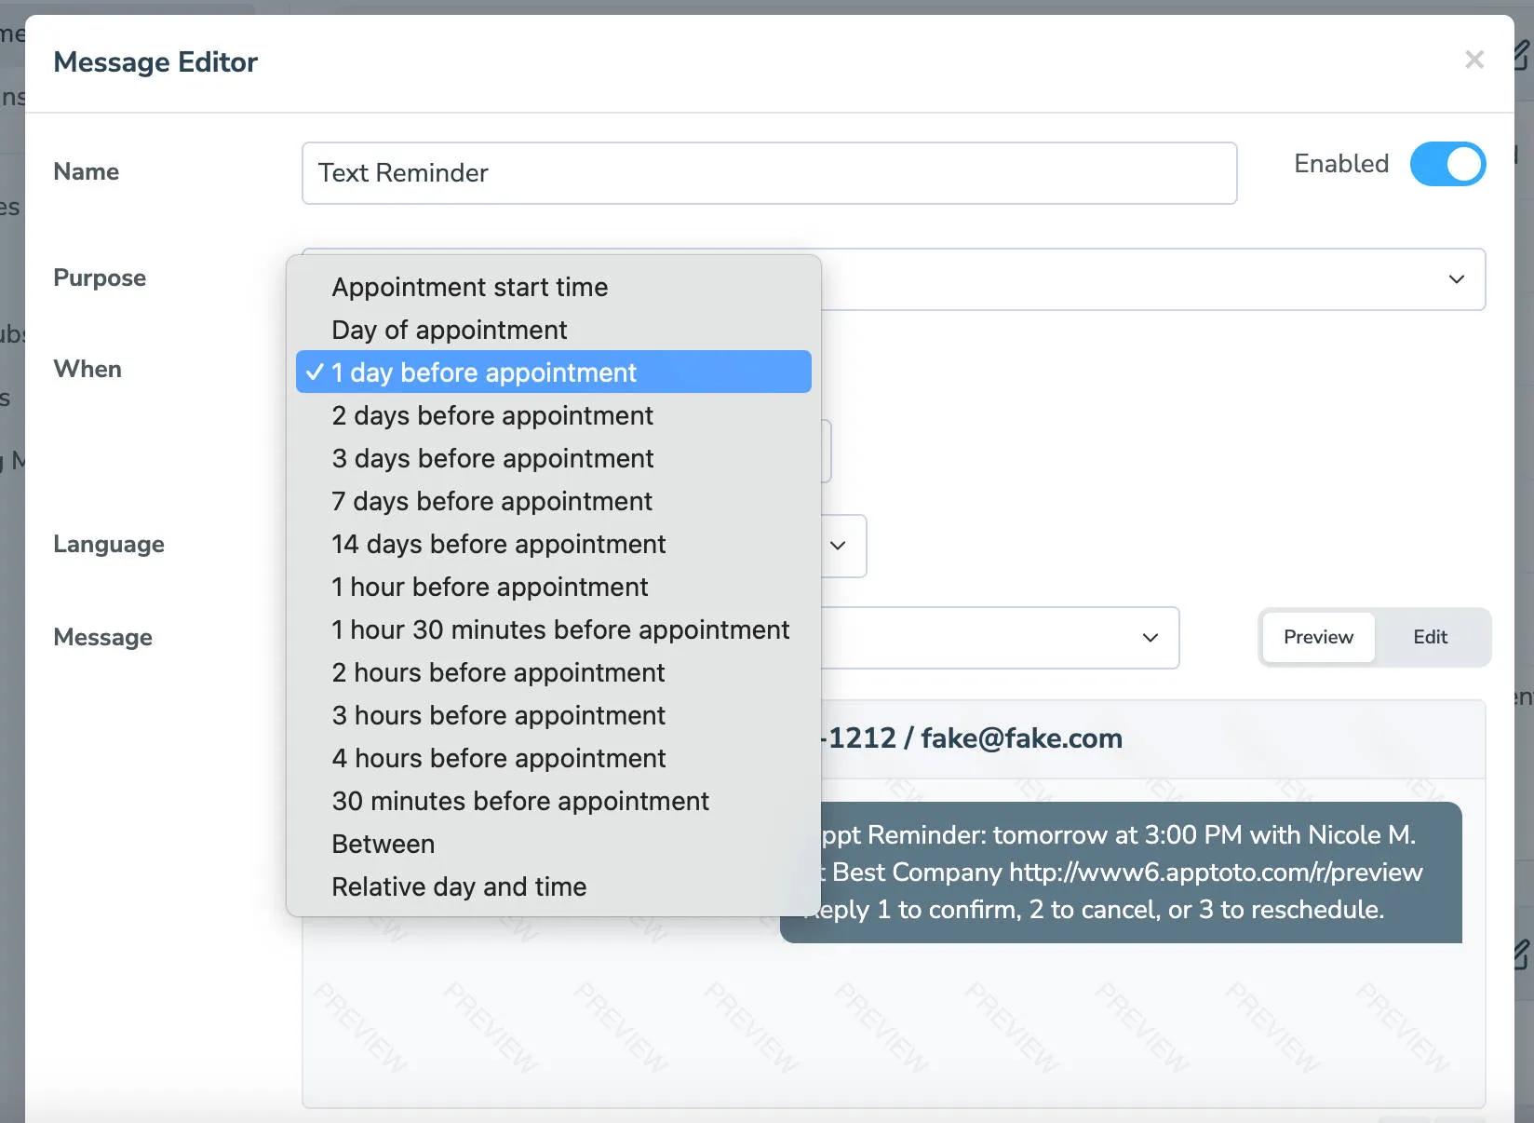Screen dimensions: 1534x1123
Task: Select "2 days before appointment"
Action: pos(491,415)
